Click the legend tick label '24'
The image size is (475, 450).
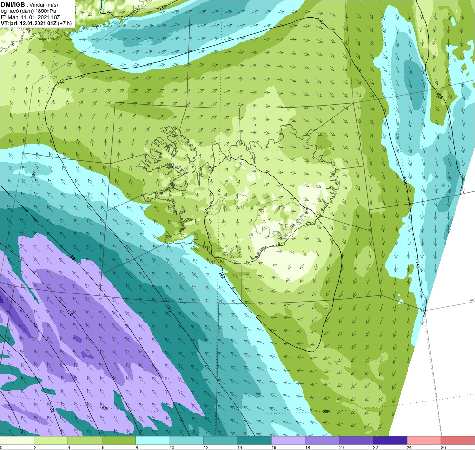pyautogui.click(x=409, y=447)
